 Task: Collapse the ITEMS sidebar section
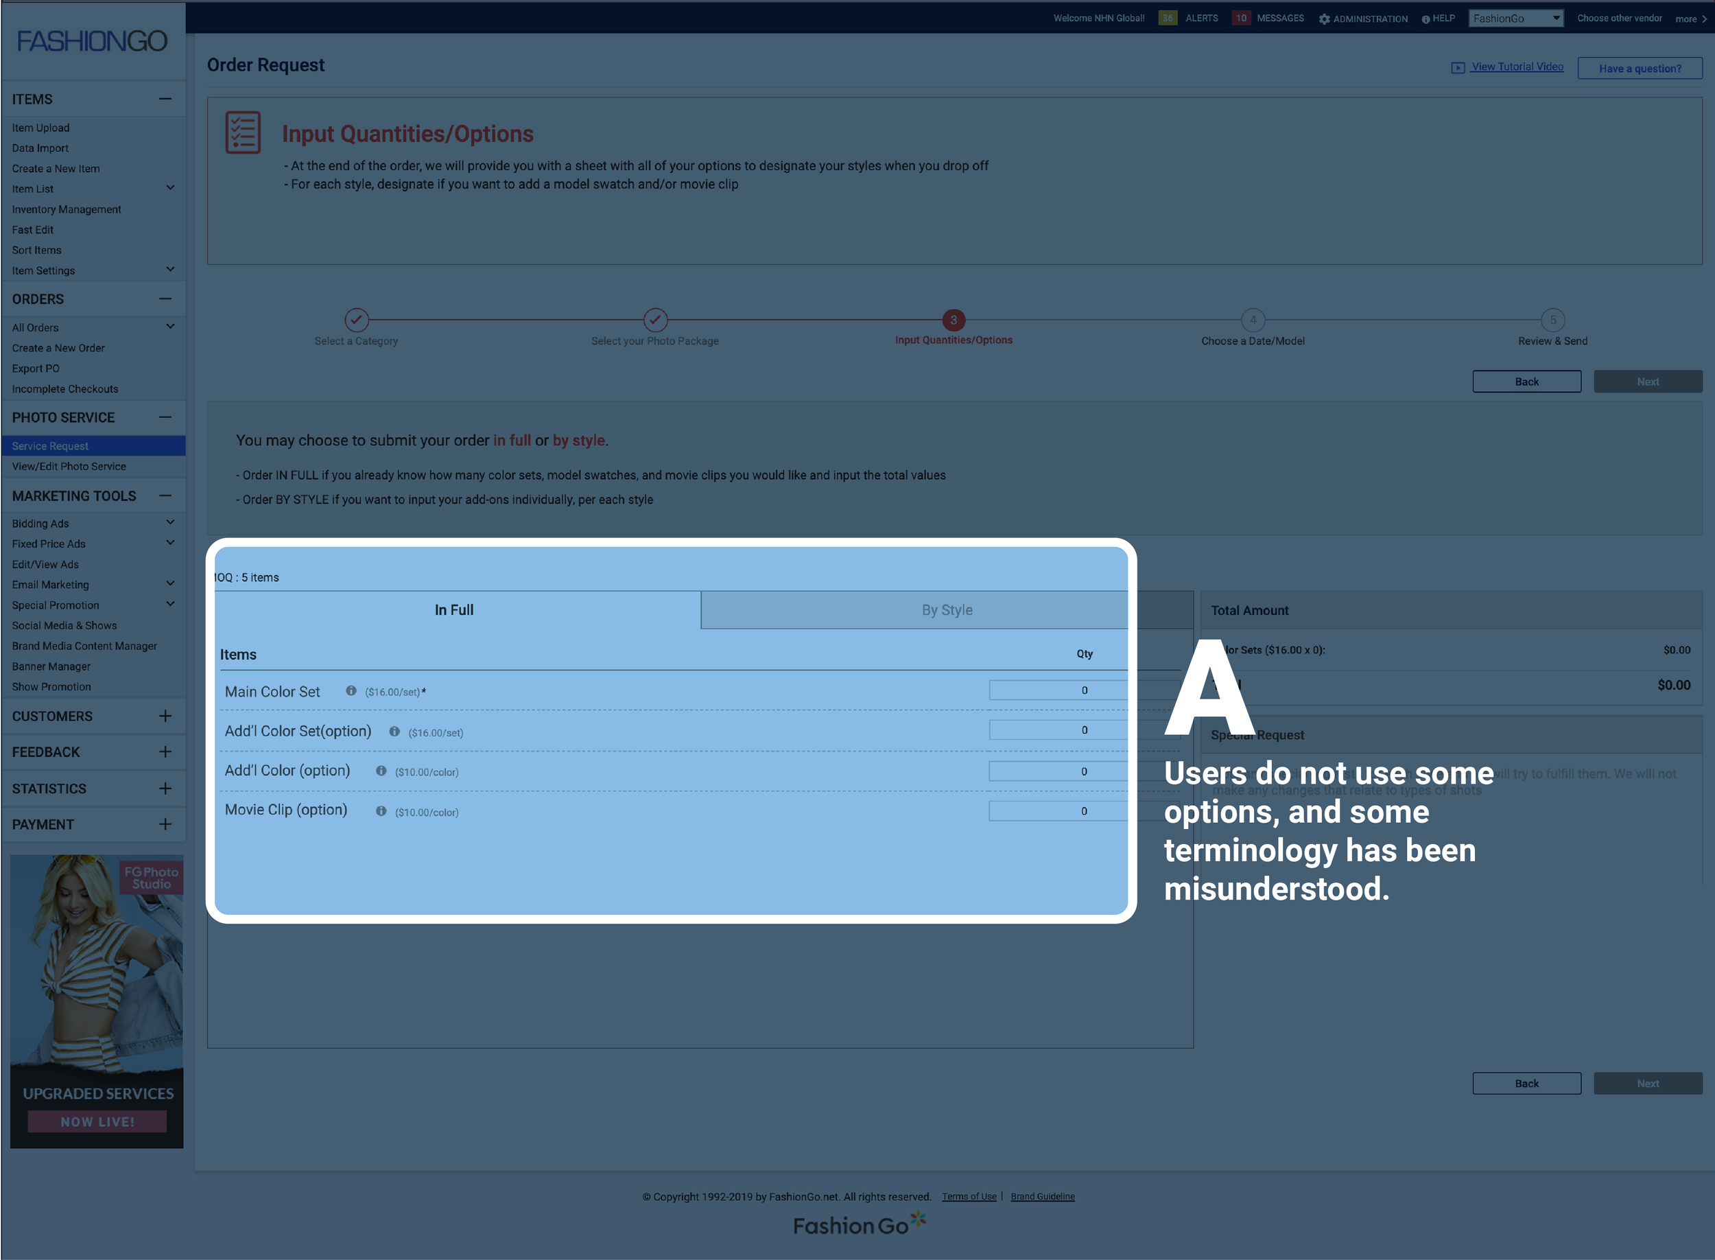click(x=165, y=99)
